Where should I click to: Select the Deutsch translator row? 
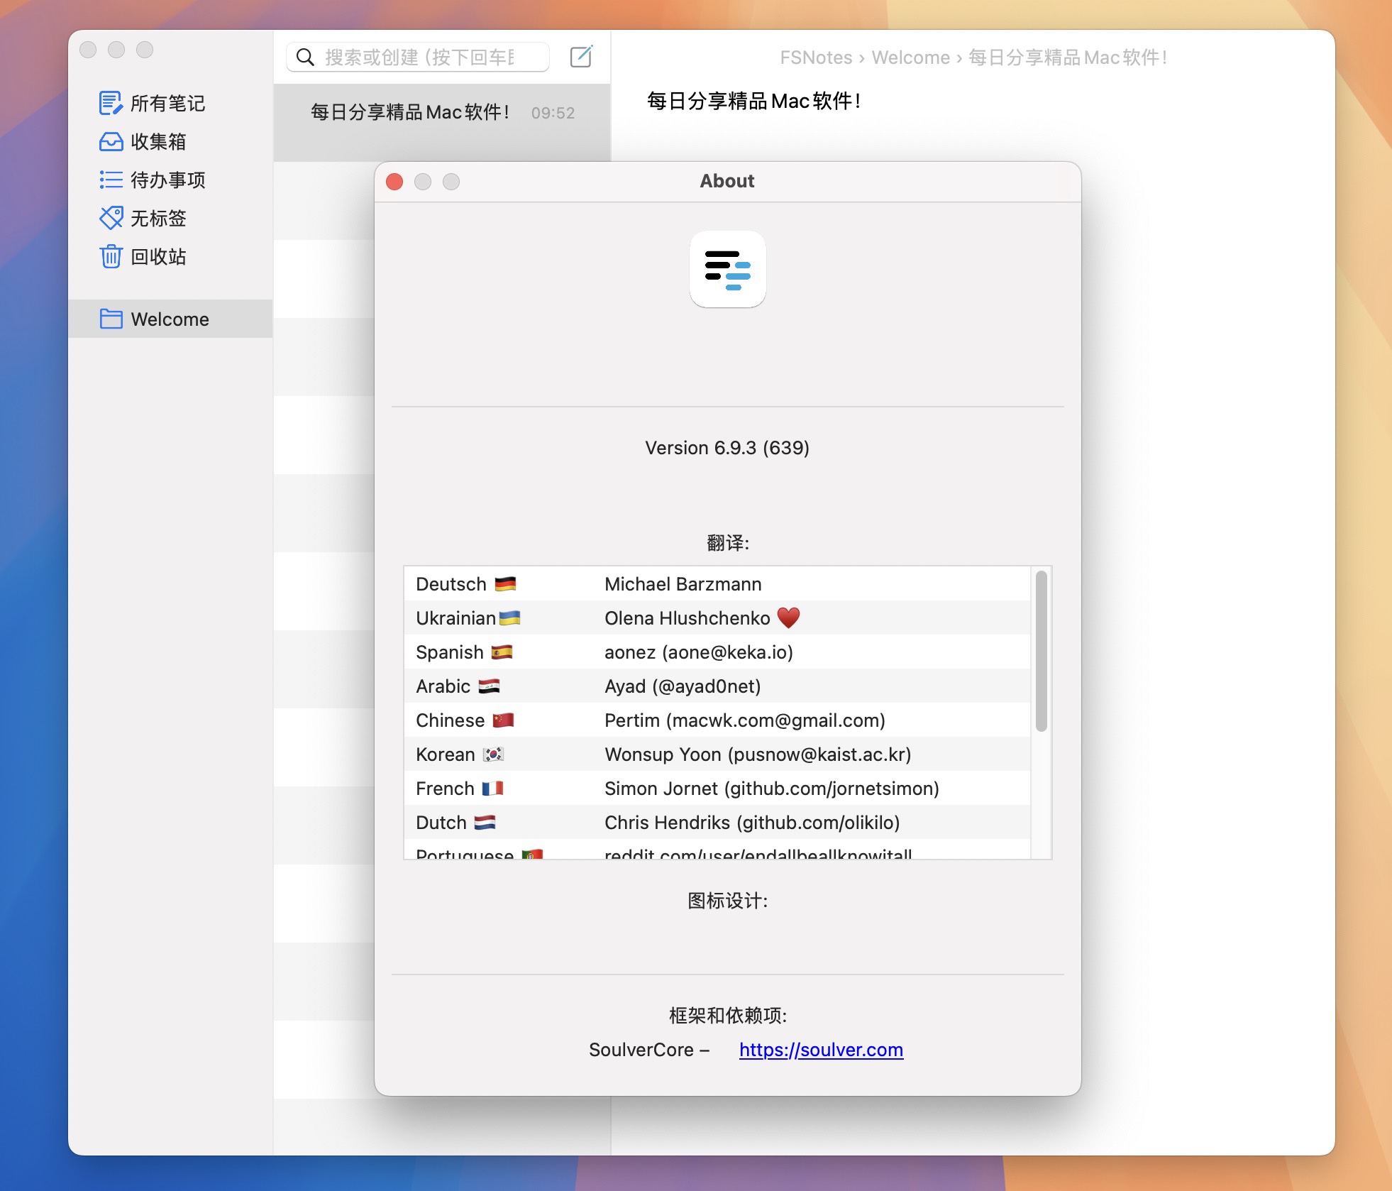click(x=717, y=584)
